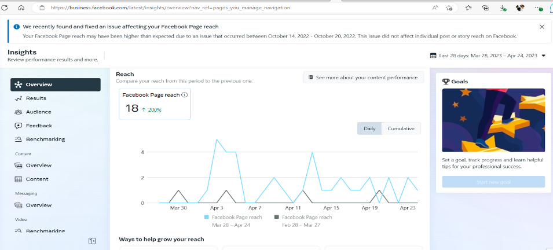Click the browser home icon
This screenshot has width=553, height=250.
click(21, 8)
